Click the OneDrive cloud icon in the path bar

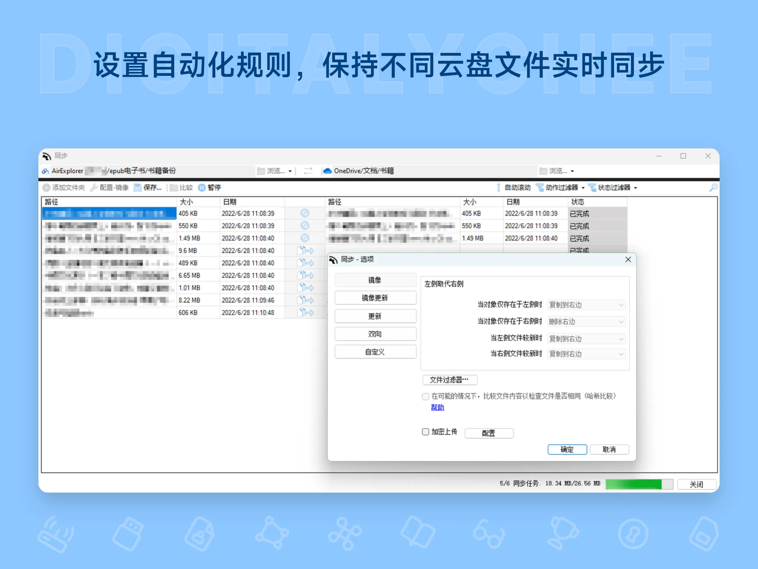click(327, 171)
